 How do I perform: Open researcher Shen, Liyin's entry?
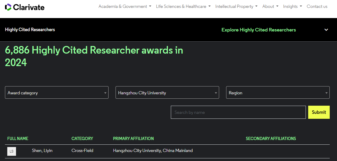pos(42,151)
